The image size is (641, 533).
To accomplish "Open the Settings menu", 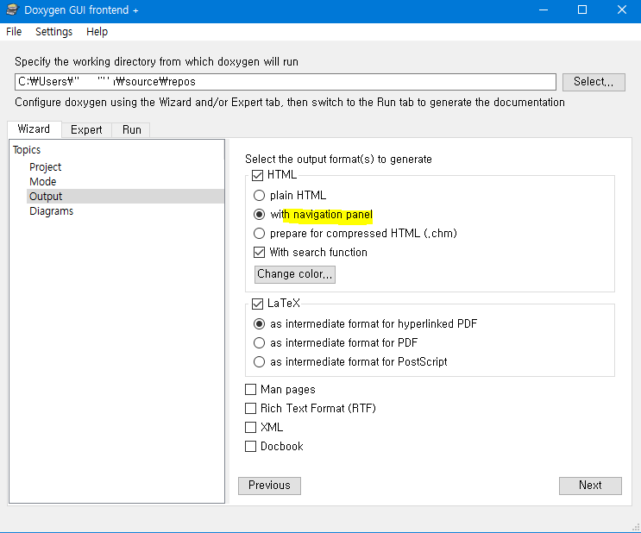I will pos(54,32).
